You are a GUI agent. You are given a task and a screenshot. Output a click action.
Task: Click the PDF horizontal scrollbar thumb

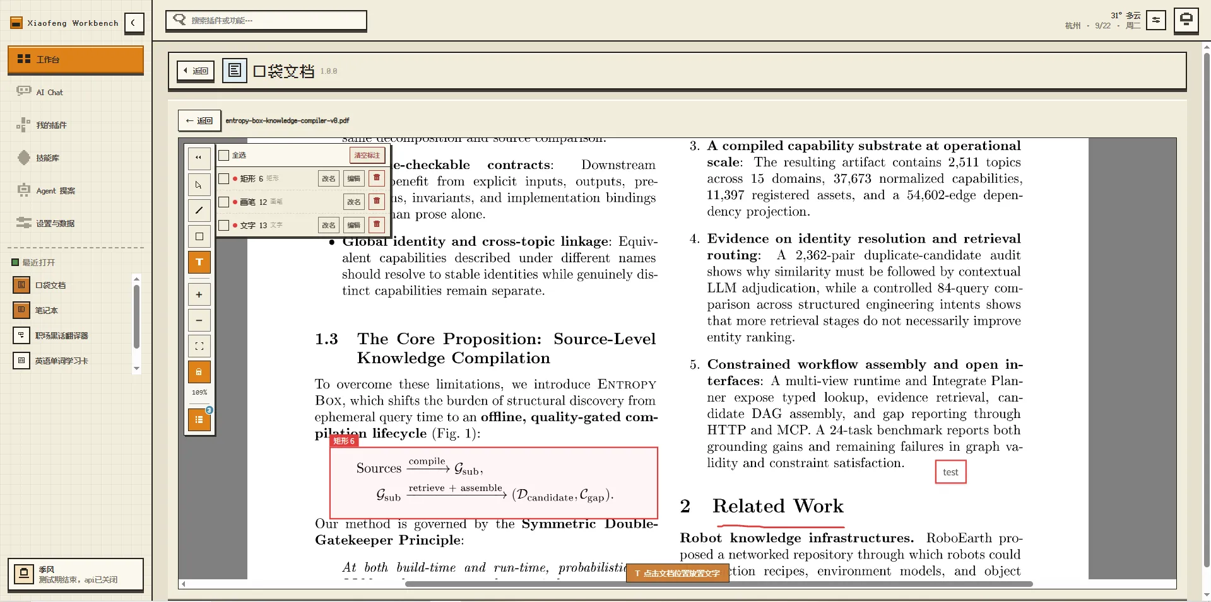(x=719, y=584)
